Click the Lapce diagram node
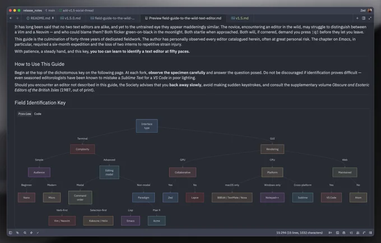The image size is (381, 243). coord(195,198)
